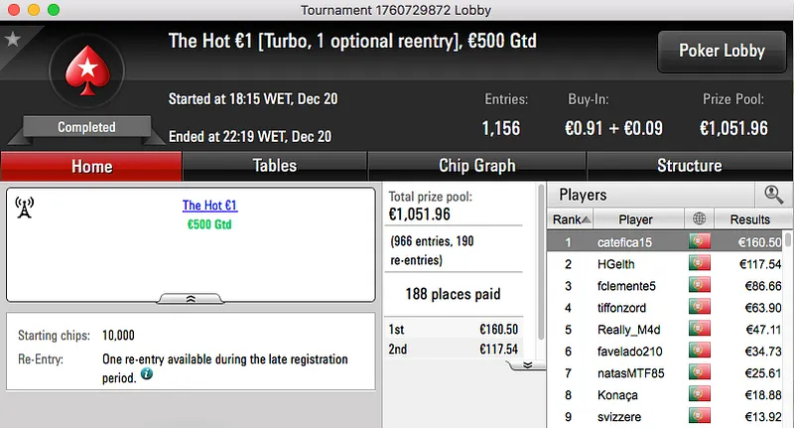Click catefica15's Portugal flag
794x428 pixels.
[x=701, y=242]
